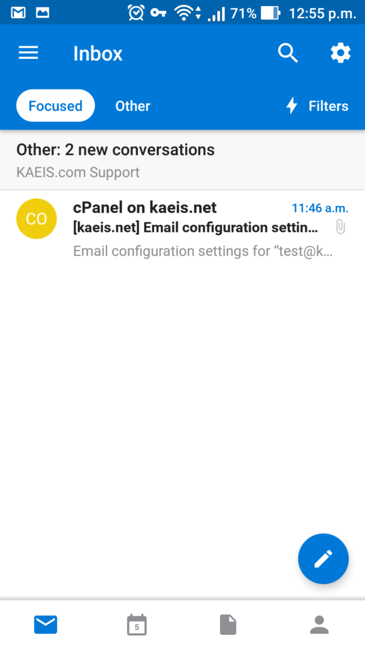Open the Files tab icon

point(228,625)
